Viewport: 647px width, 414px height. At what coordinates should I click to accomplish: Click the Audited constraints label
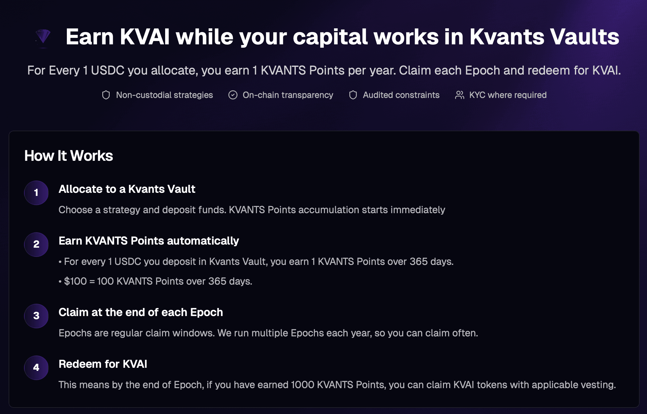tap(401, 95)
